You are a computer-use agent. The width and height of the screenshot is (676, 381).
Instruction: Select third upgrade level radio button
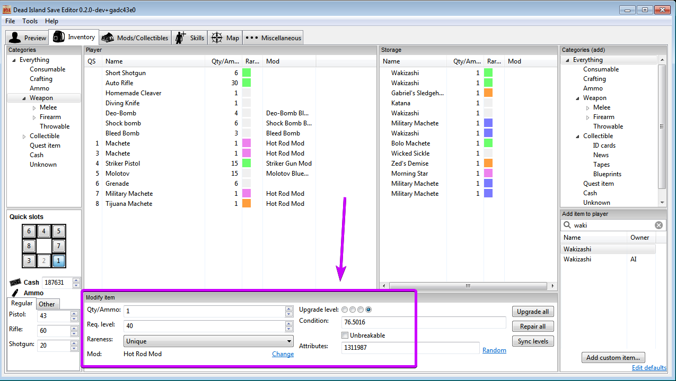pyautogui.click(x=361, y=310)
